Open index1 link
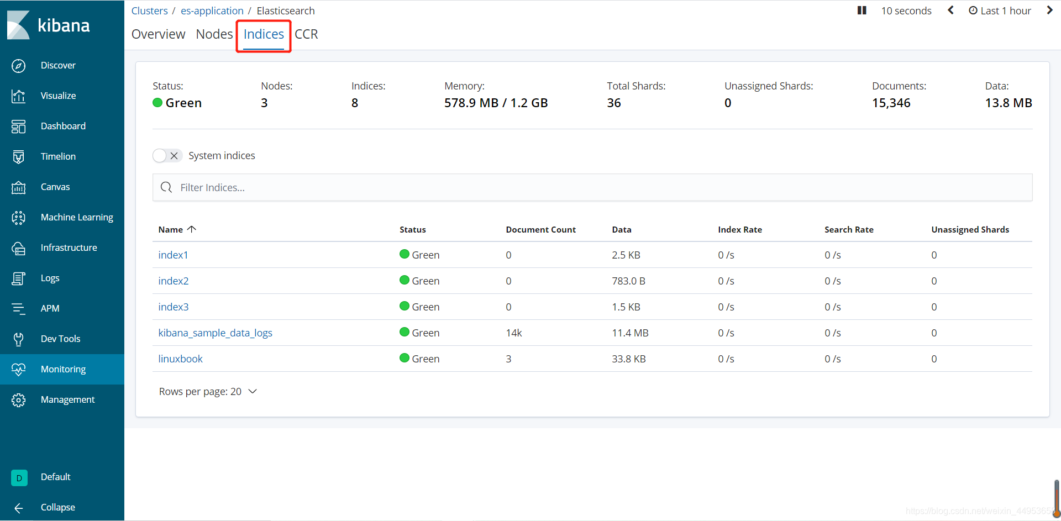 [x=173, y=255]
